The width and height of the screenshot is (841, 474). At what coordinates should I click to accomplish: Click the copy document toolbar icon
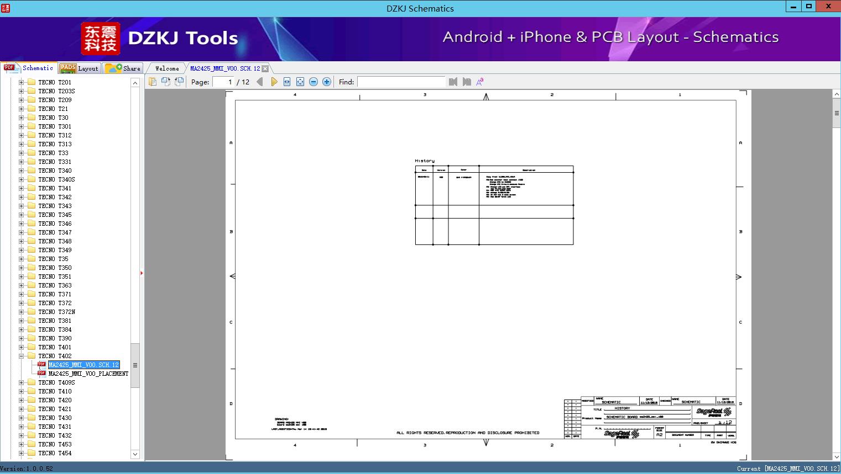[152, 82]
